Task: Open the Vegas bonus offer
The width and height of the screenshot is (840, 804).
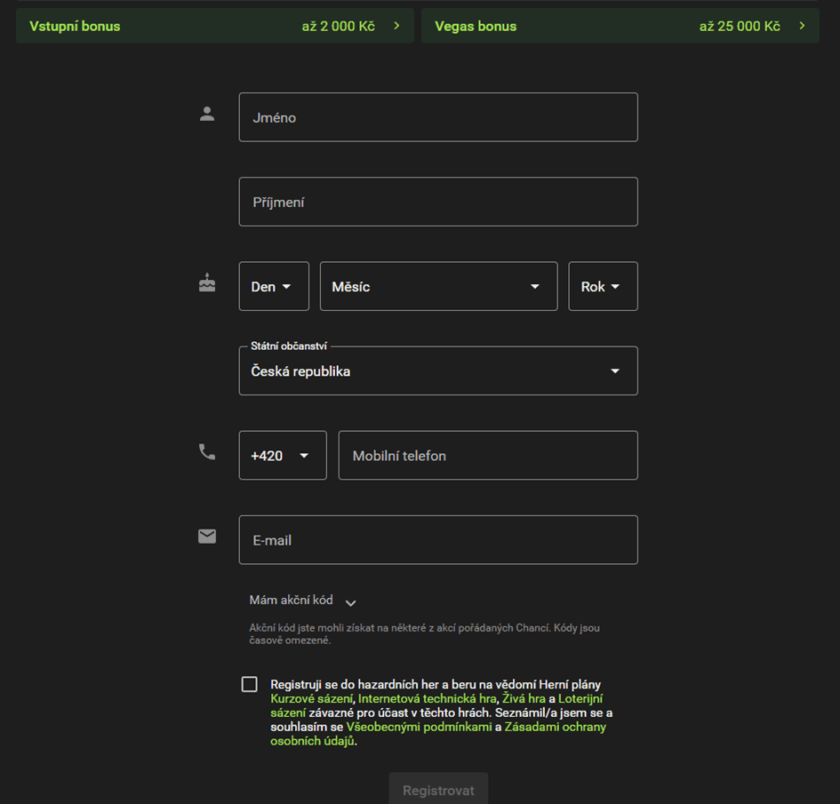Action: (620, 26)
